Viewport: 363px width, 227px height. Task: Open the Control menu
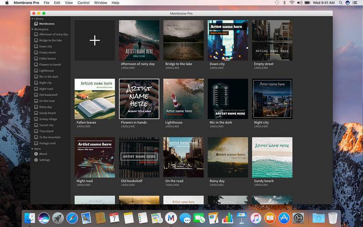tap(83, 3)
